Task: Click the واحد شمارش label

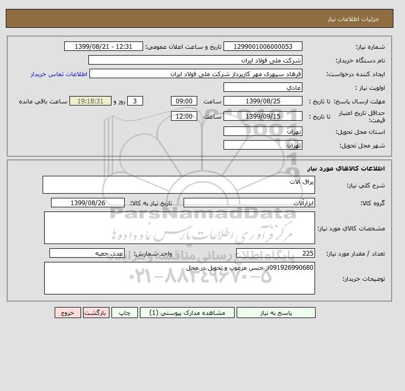Action: click(153, 254)
